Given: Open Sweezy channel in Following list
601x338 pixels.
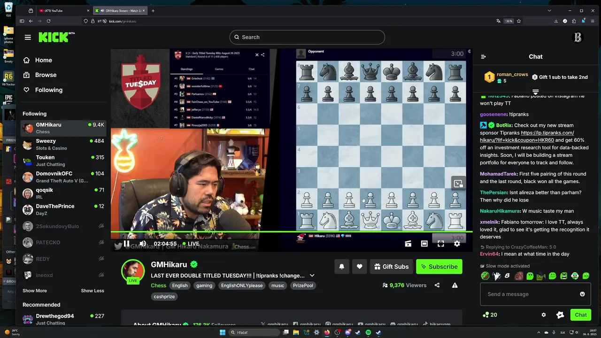Looking at the screenshot, I should click(x=63, y=144).
